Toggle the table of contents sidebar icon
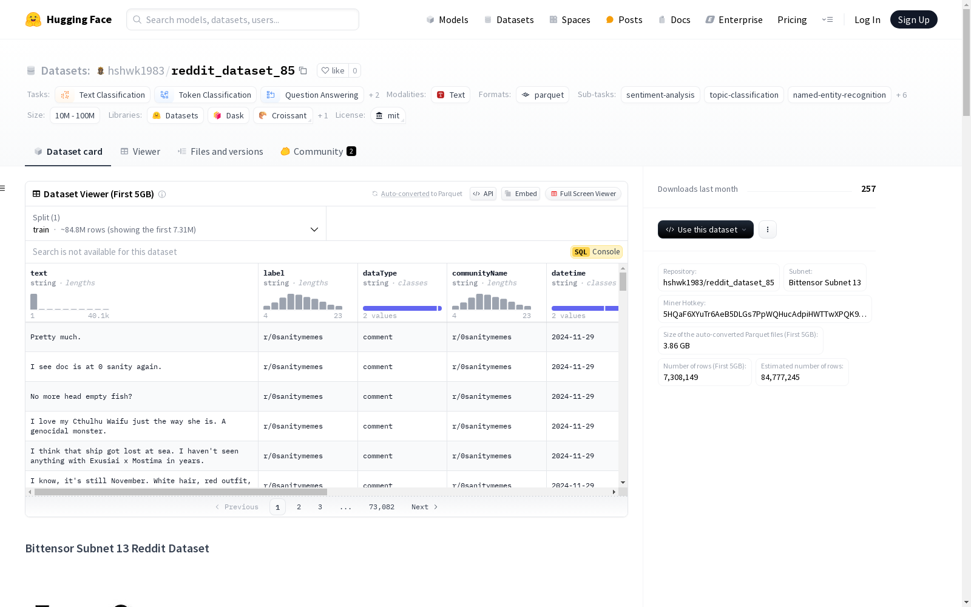 coord(3,188)
